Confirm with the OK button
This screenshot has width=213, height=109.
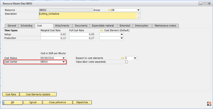(12, 102)
